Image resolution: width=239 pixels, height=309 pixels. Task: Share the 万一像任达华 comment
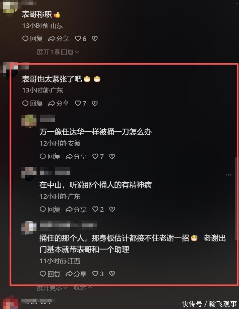(76, 156)
